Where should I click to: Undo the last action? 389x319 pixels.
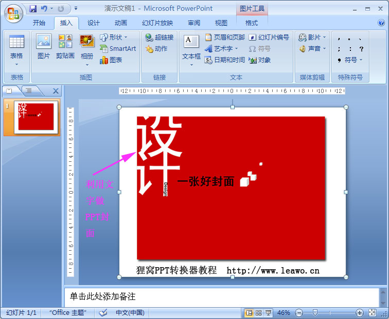44,9
